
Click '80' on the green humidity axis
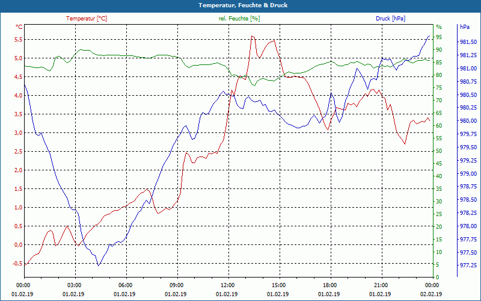point(439,75)
